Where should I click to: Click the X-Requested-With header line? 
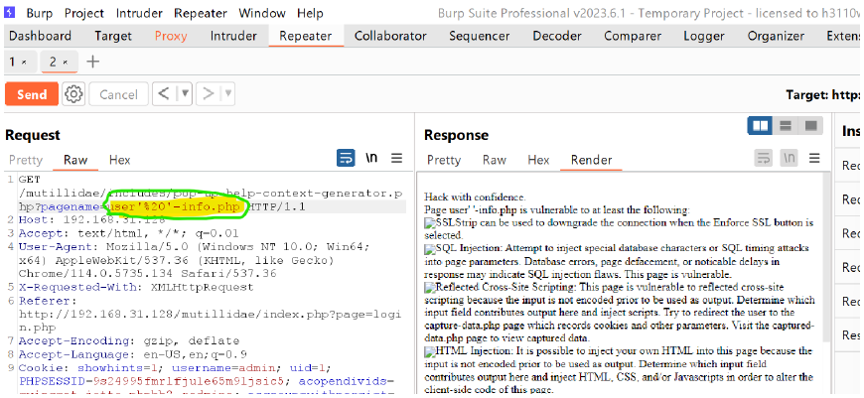(x=136, y=288)
